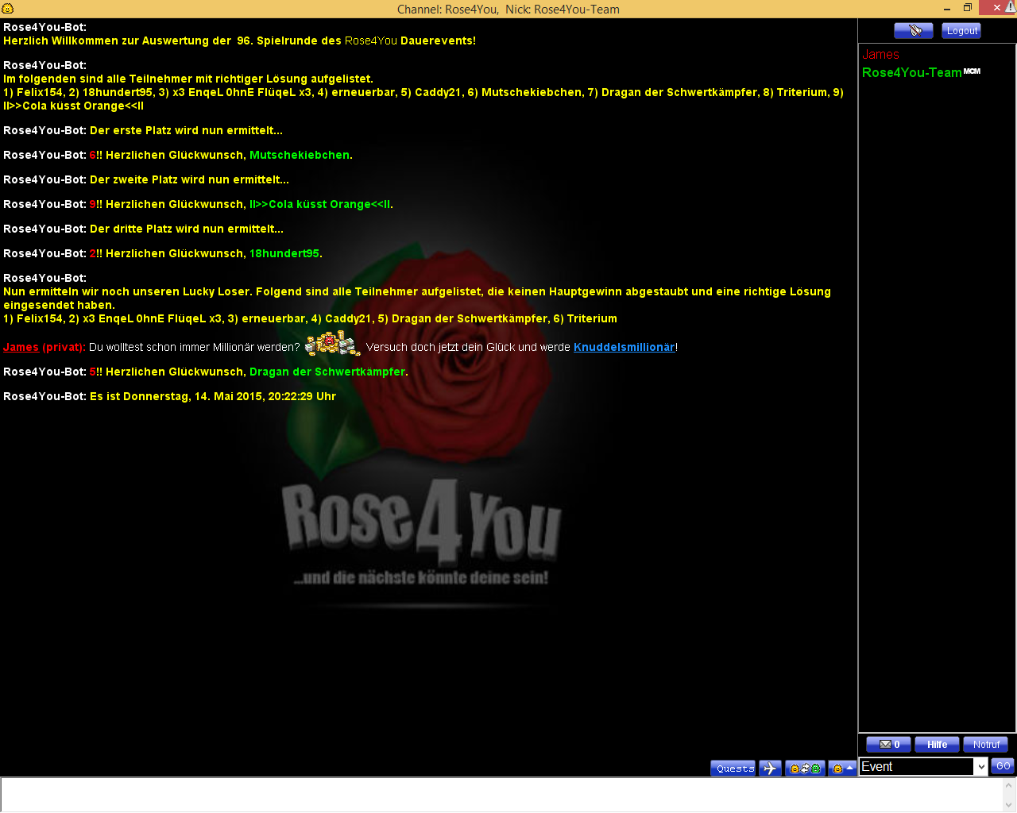Click the coins pile emoticon in chat
The height and width of the screenshot is (813, 1017).
pos(332,345)
